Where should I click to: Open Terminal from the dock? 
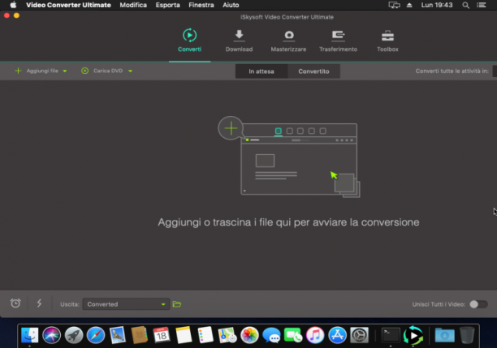[391, 335]
